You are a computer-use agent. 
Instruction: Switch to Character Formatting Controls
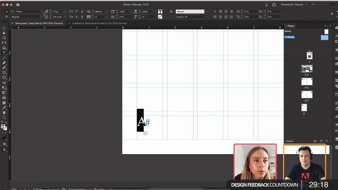point(7,12)
